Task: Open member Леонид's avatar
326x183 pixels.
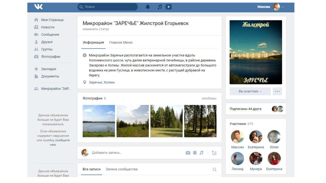Action: (x=237, y=158)
